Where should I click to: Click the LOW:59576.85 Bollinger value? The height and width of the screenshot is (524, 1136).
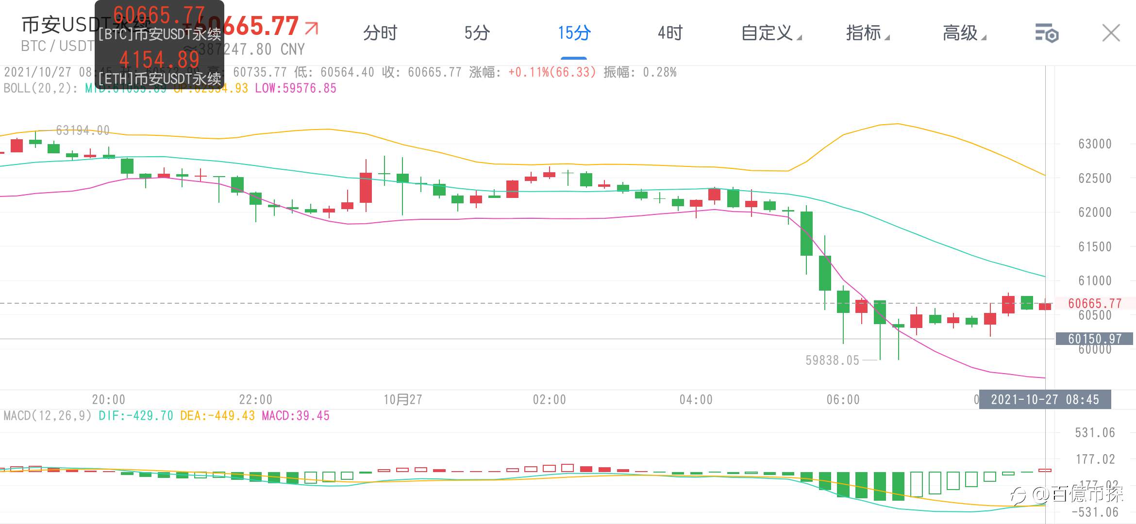point(296,88)
